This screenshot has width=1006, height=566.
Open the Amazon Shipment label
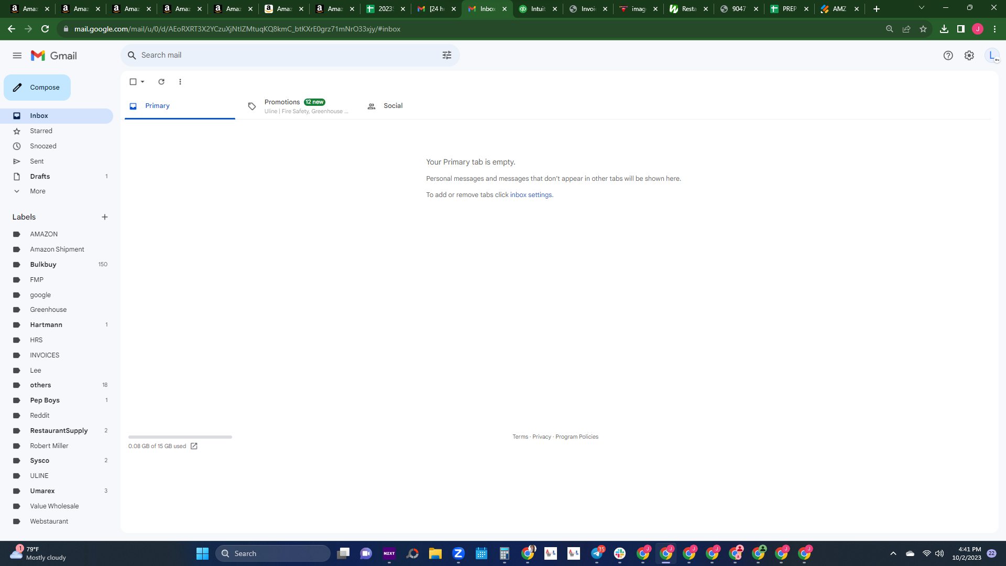(x=57, y=249)
